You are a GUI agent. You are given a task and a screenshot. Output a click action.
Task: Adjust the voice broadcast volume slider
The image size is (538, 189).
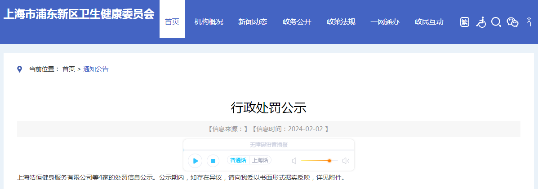[329, 161]
